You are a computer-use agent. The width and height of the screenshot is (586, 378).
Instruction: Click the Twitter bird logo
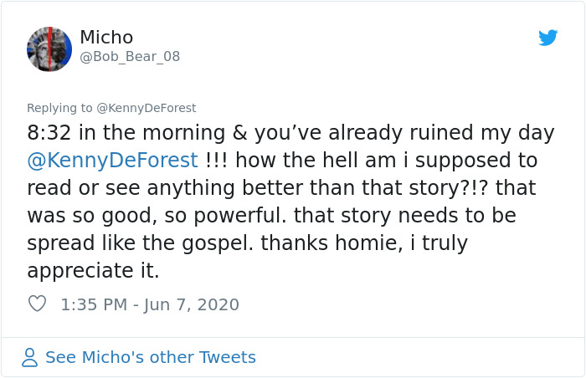[548, 38]
